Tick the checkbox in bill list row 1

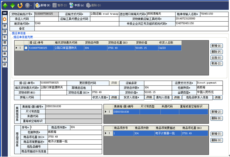point(26,48)
